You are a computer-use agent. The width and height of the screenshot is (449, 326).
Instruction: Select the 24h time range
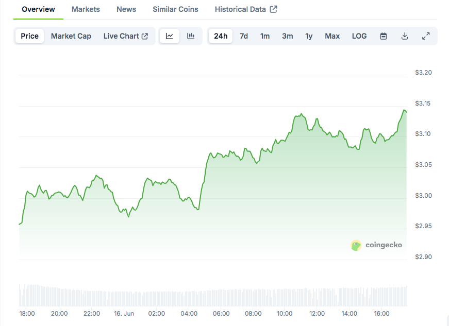[x=221, y=36]
